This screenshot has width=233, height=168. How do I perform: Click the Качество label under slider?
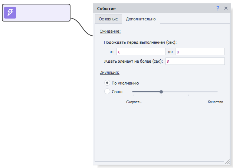[215, 102]
